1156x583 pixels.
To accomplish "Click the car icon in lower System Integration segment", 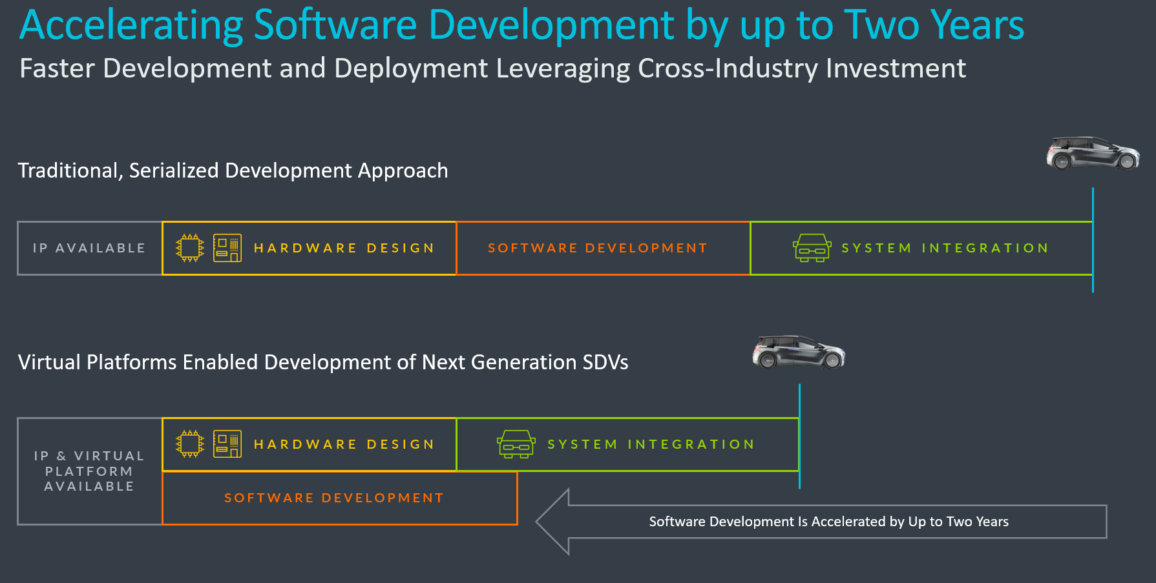I will pos(515,444).
